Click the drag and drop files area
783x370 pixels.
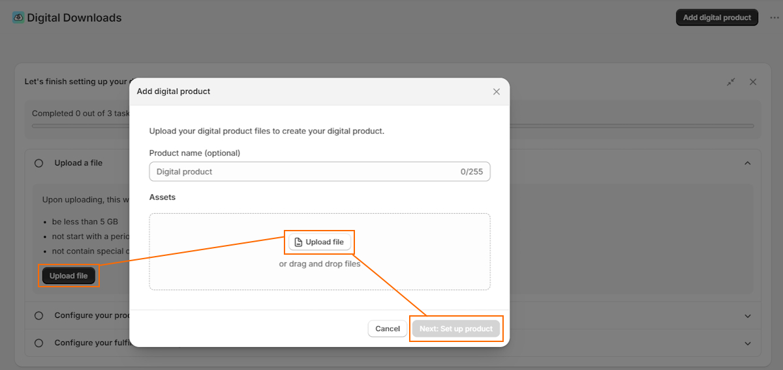pyautogui.click(x=320, y=251)
